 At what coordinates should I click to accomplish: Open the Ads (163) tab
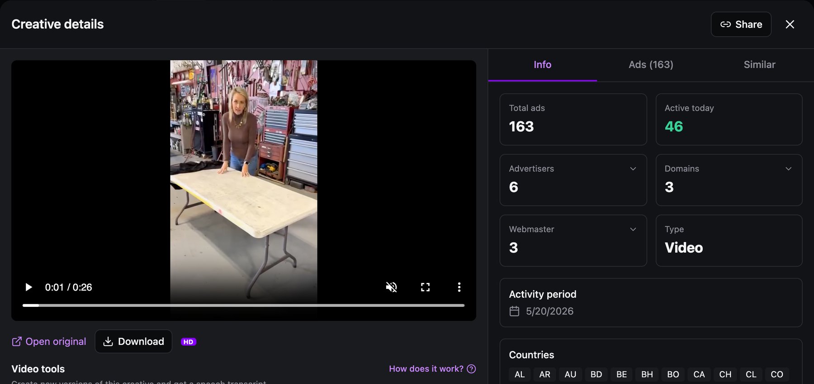click(651, 65)
